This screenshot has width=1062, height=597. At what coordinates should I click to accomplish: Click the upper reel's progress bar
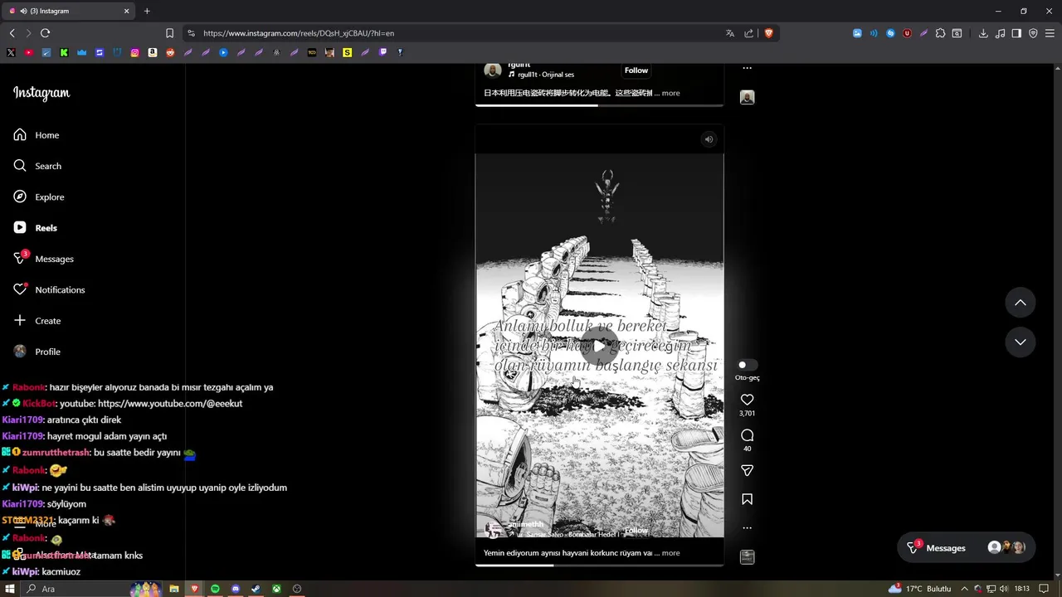tap(599, 105)
